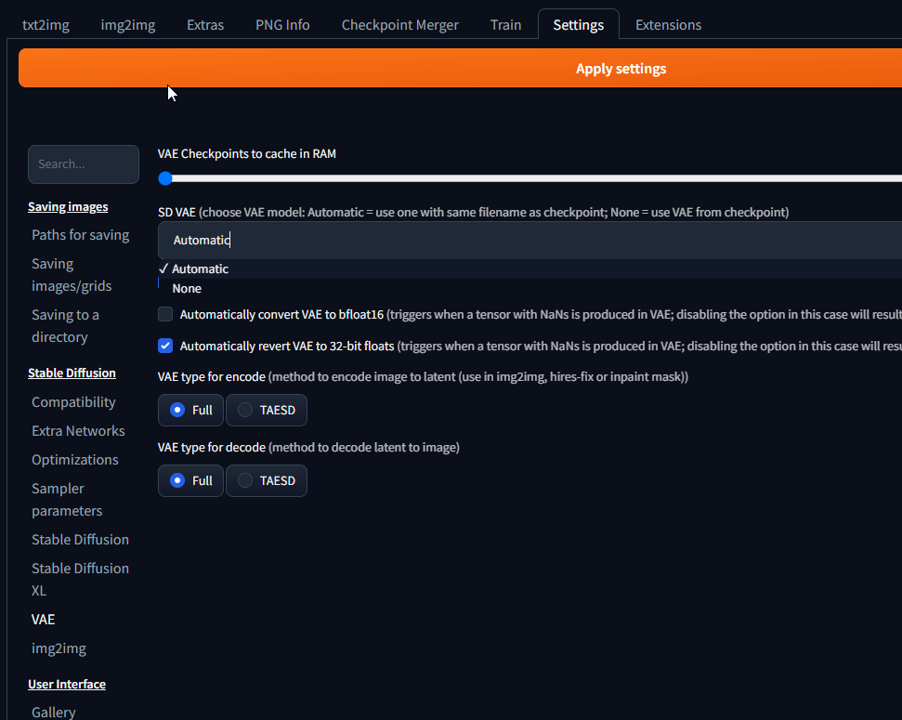Select the VAE settings page

coord(43,620)
